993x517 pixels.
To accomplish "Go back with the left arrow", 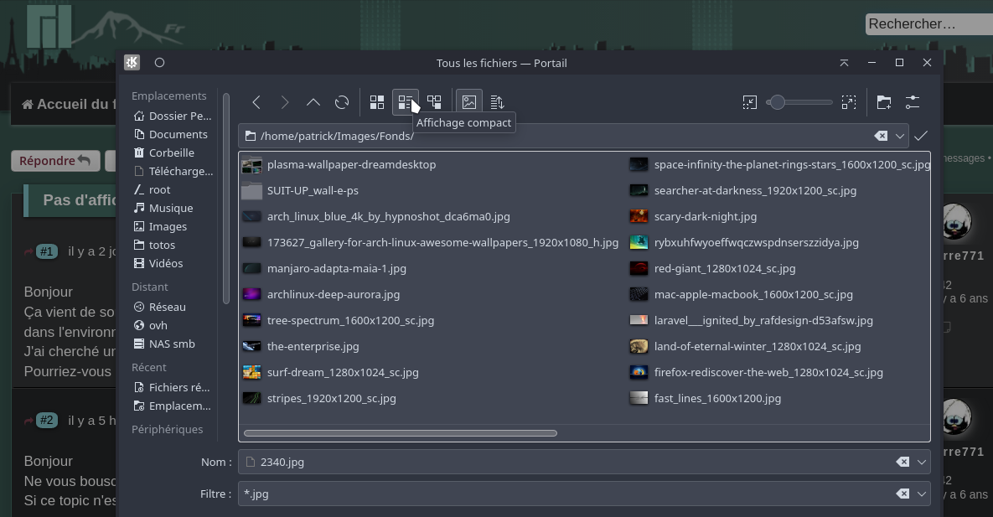I will pos(256,102).
